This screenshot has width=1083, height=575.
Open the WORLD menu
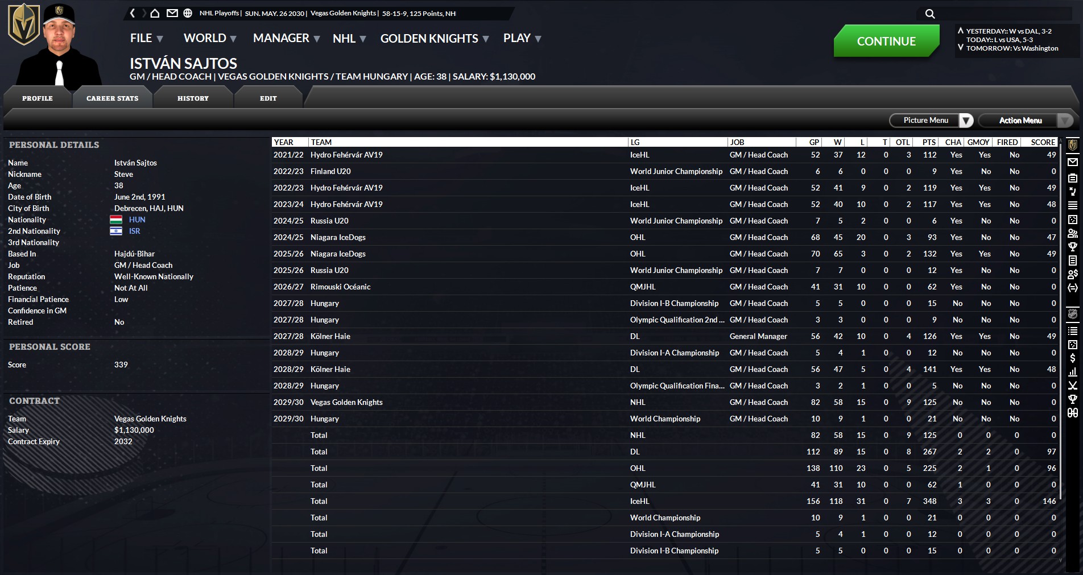[210, 38]
